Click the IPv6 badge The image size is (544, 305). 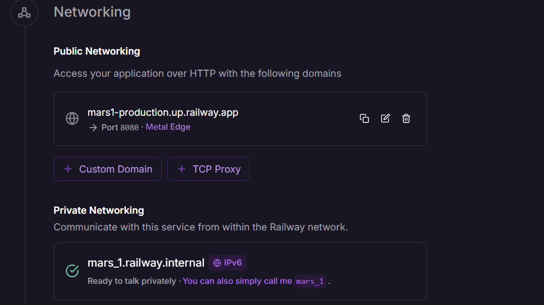pyautogui.click(x=227, y=263)
